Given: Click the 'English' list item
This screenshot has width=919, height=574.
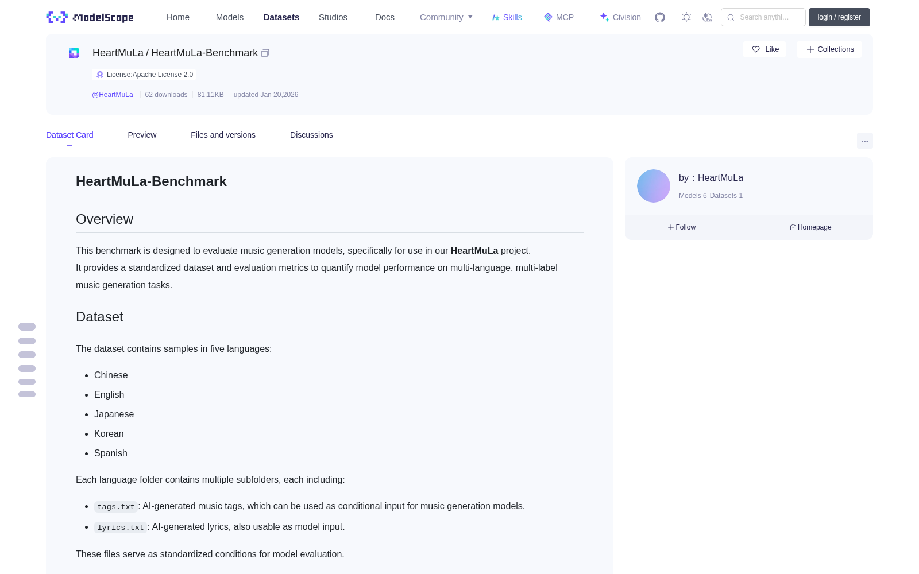Looking at the screenshot, I should pyautogui.click(x=109, y=395).
